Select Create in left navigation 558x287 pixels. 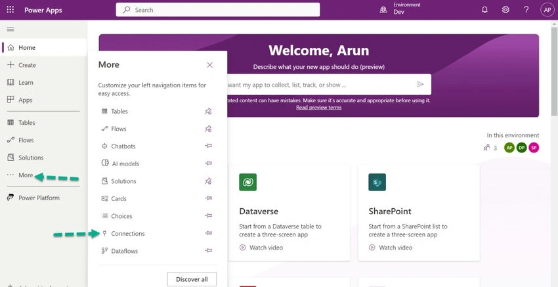pos(43,65)
